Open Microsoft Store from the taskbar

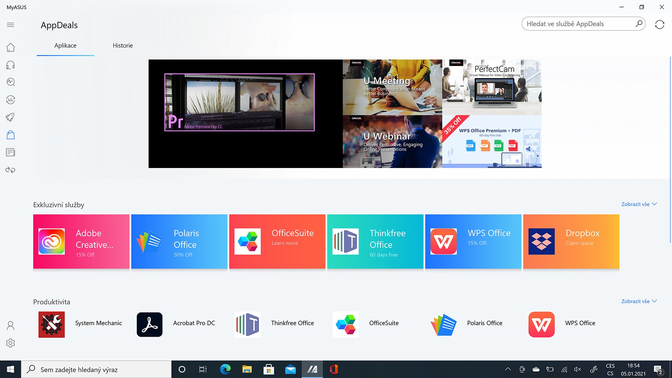pyautogui.click(x=268, y=369)
